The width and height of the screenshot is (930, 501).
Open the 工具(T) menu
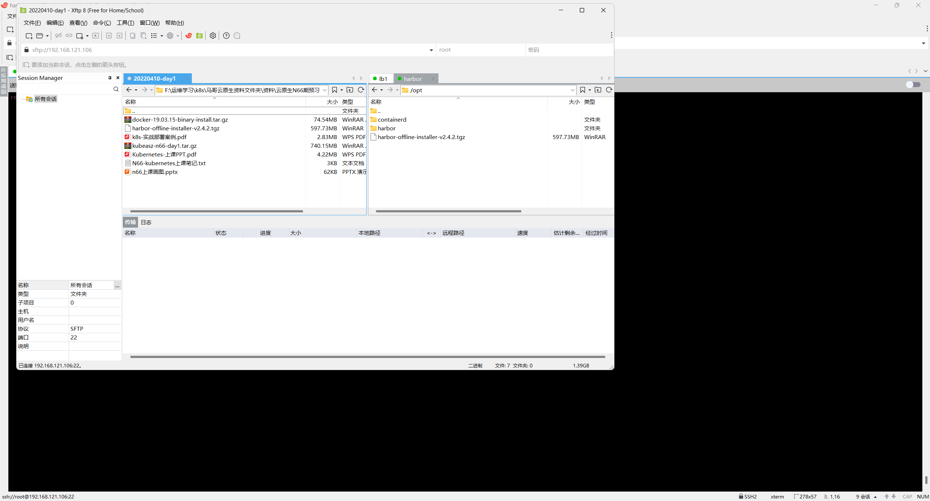(x=125, y=23)
